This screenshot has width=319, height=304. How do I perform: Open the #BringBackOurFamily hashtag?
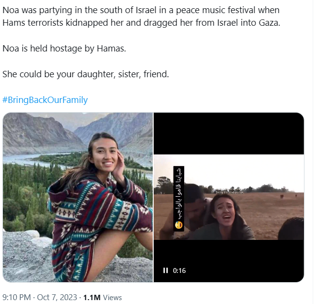[45, 100]
